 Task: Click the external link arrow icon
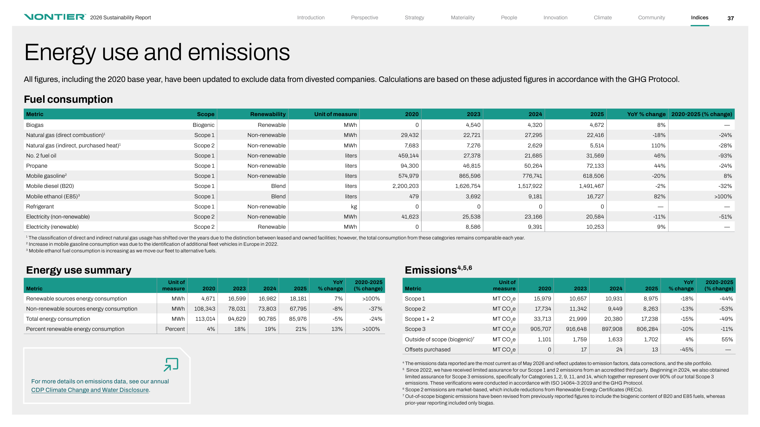tap(171, 364)
